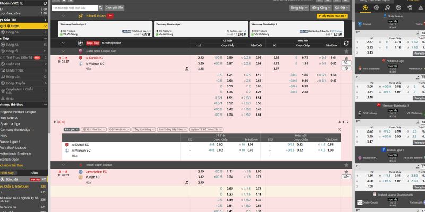The image size is (425, 212).
Task: Switch to the Sớm toggle
Action: pos(34,173)
